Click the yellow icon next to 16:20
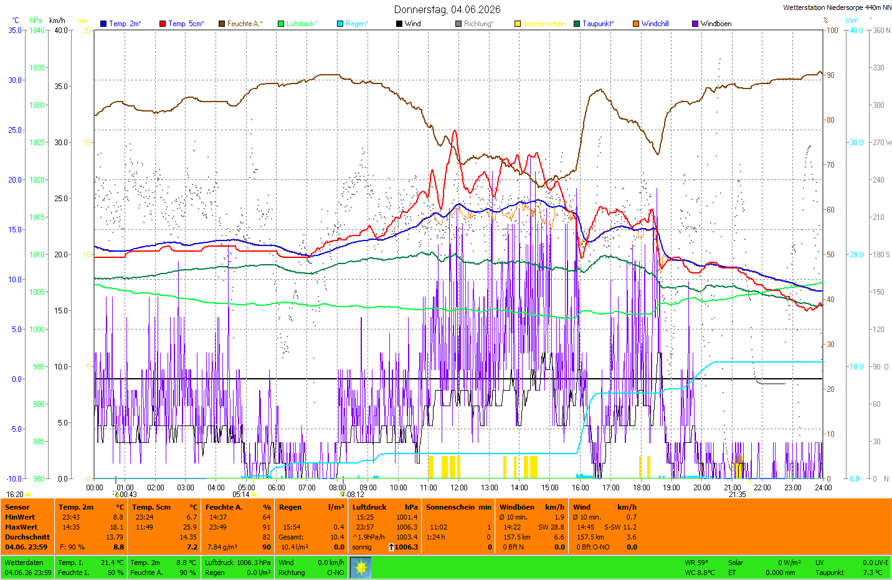The width and height of the screenshot is (892, 580). (28, 495)
